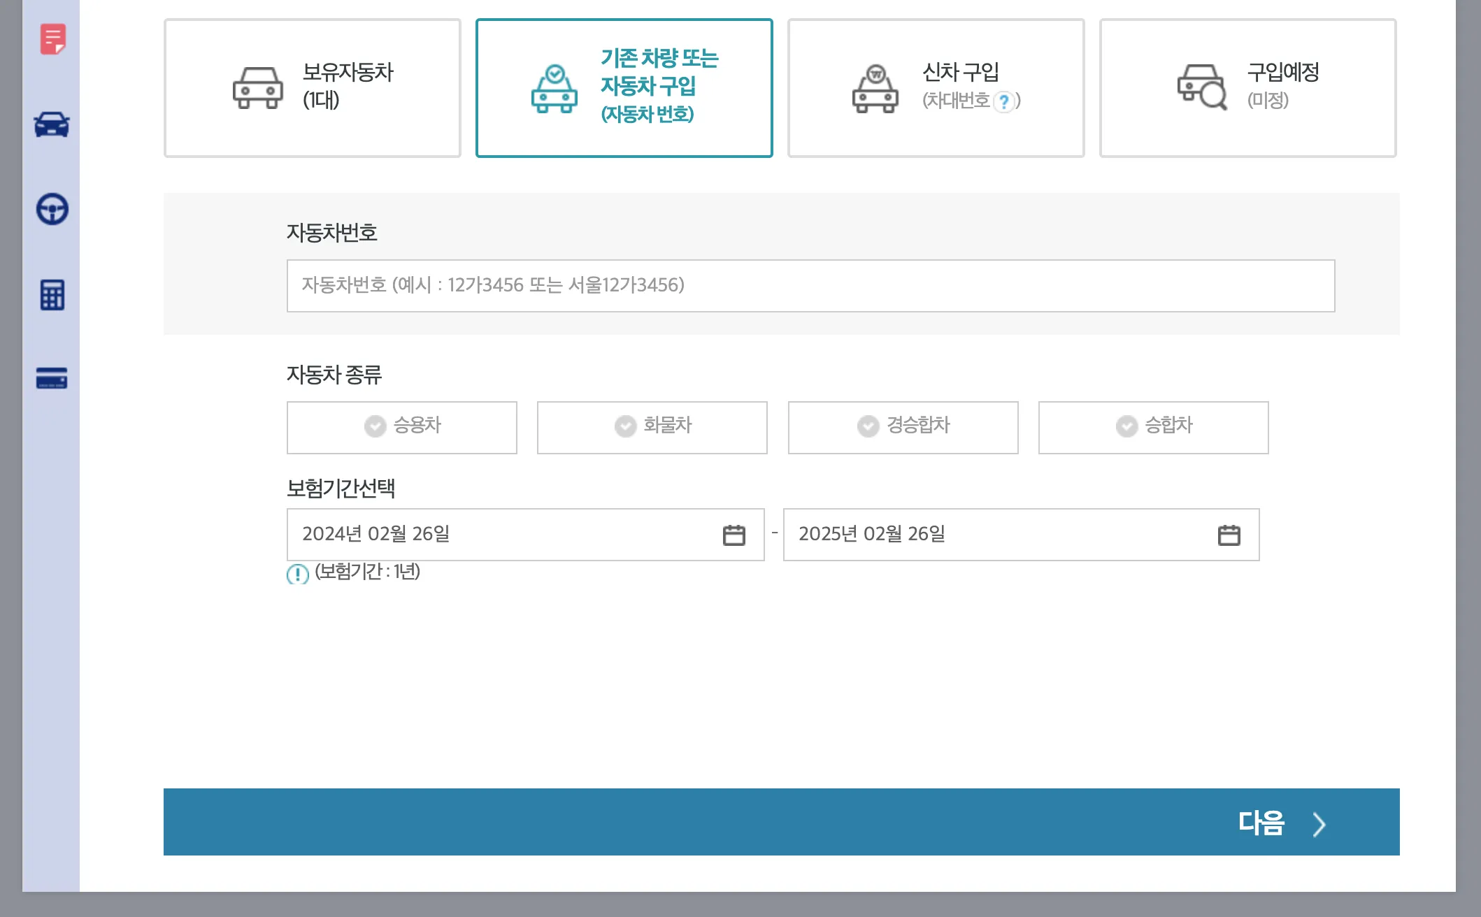This screenshot has width=1481, height=917.
Task: Select the 승합차 vehicle type option
Action: [1153, 427]
